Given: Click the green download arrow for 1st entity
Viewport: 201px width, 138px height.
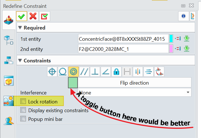Looking at the screenshot, I should pyautogui.click(x=187, y=39).
